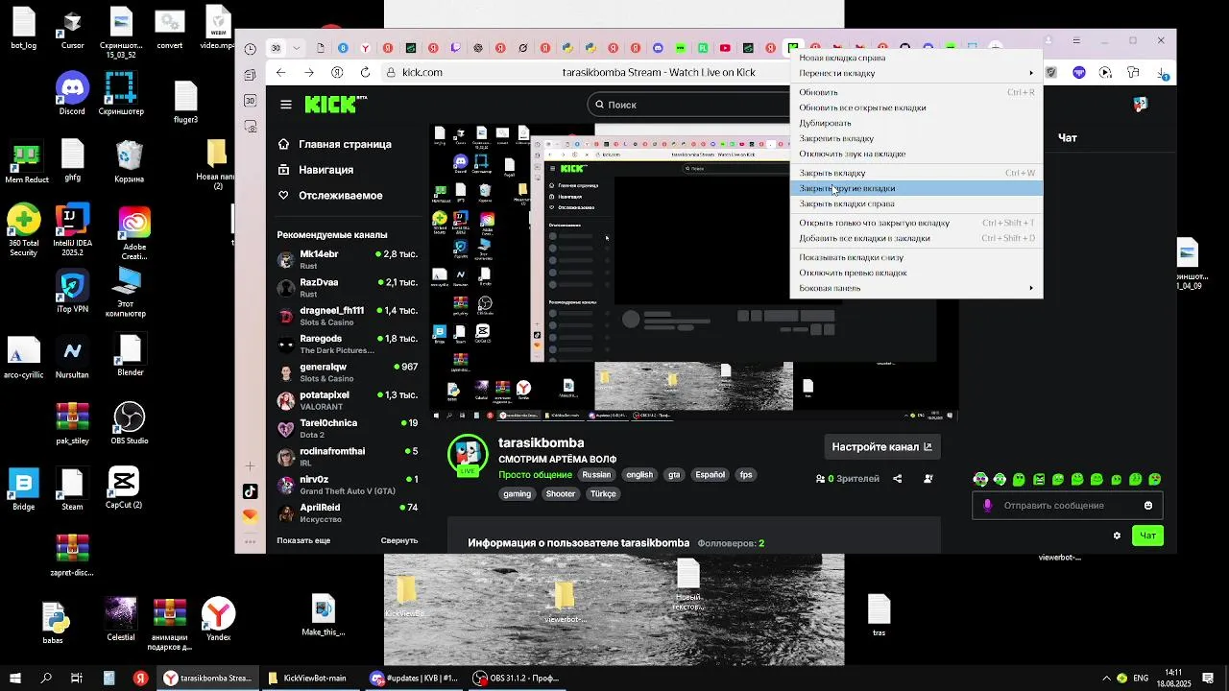Click the chat settings gear icon
1229x691 pixels.
1117,536
